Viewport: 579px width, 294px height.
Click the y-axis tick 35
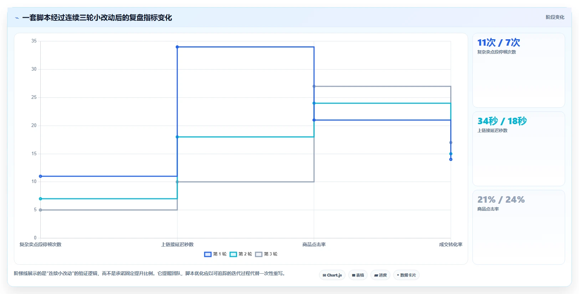(x=34, y=41)
